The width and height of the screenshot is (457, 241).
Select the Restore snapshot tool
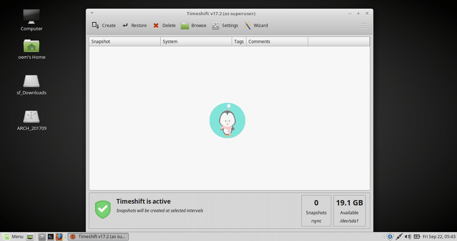pyautogui.click(x=135, y=25)
